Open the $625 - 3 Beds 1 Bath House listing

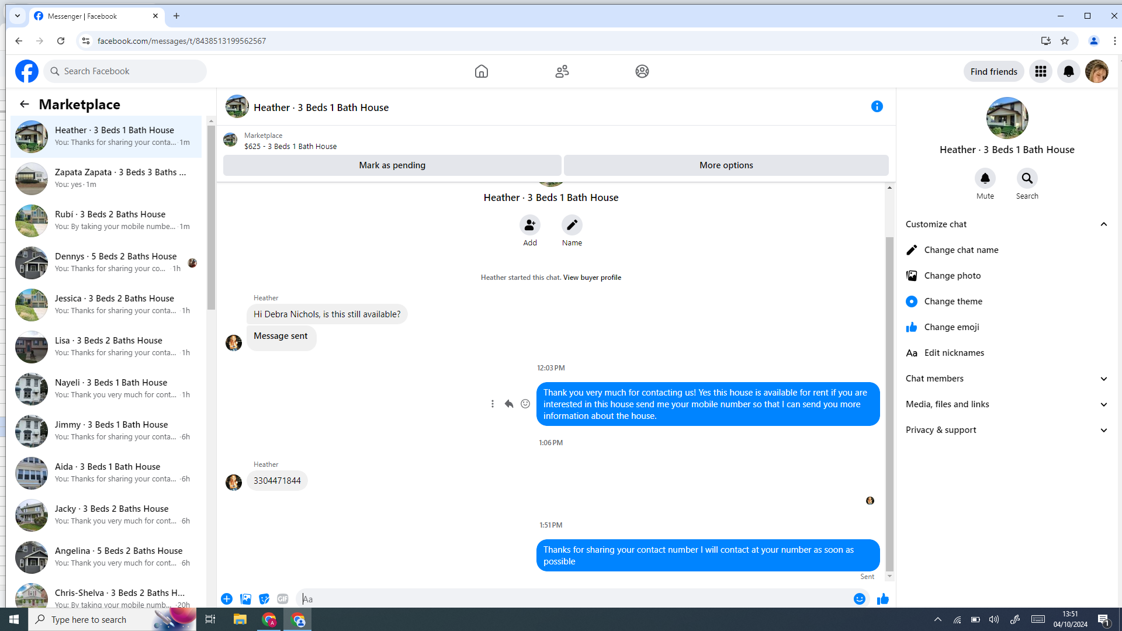point(290,147)
